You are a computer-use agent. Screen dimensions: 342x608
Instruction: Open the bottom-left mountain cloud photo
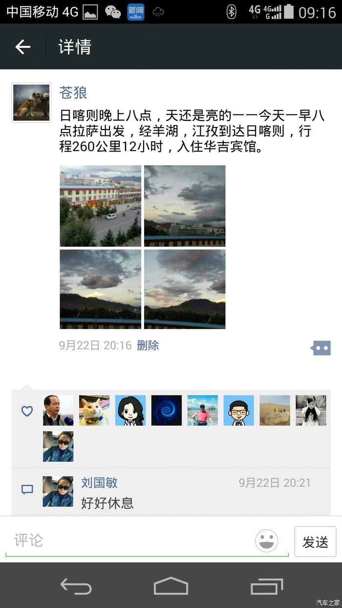point(100,289)
